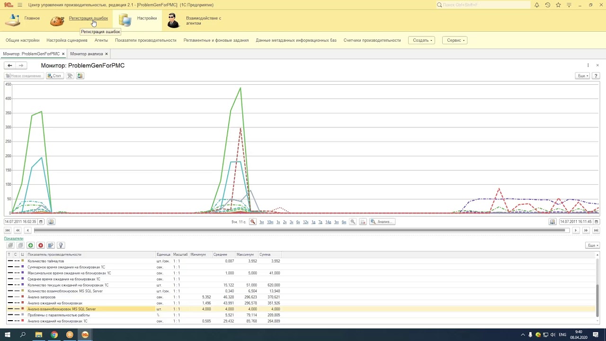Click the tools icon next to Стоп
606x341 pixels.
pyautogui.click(x=70, y=76)
